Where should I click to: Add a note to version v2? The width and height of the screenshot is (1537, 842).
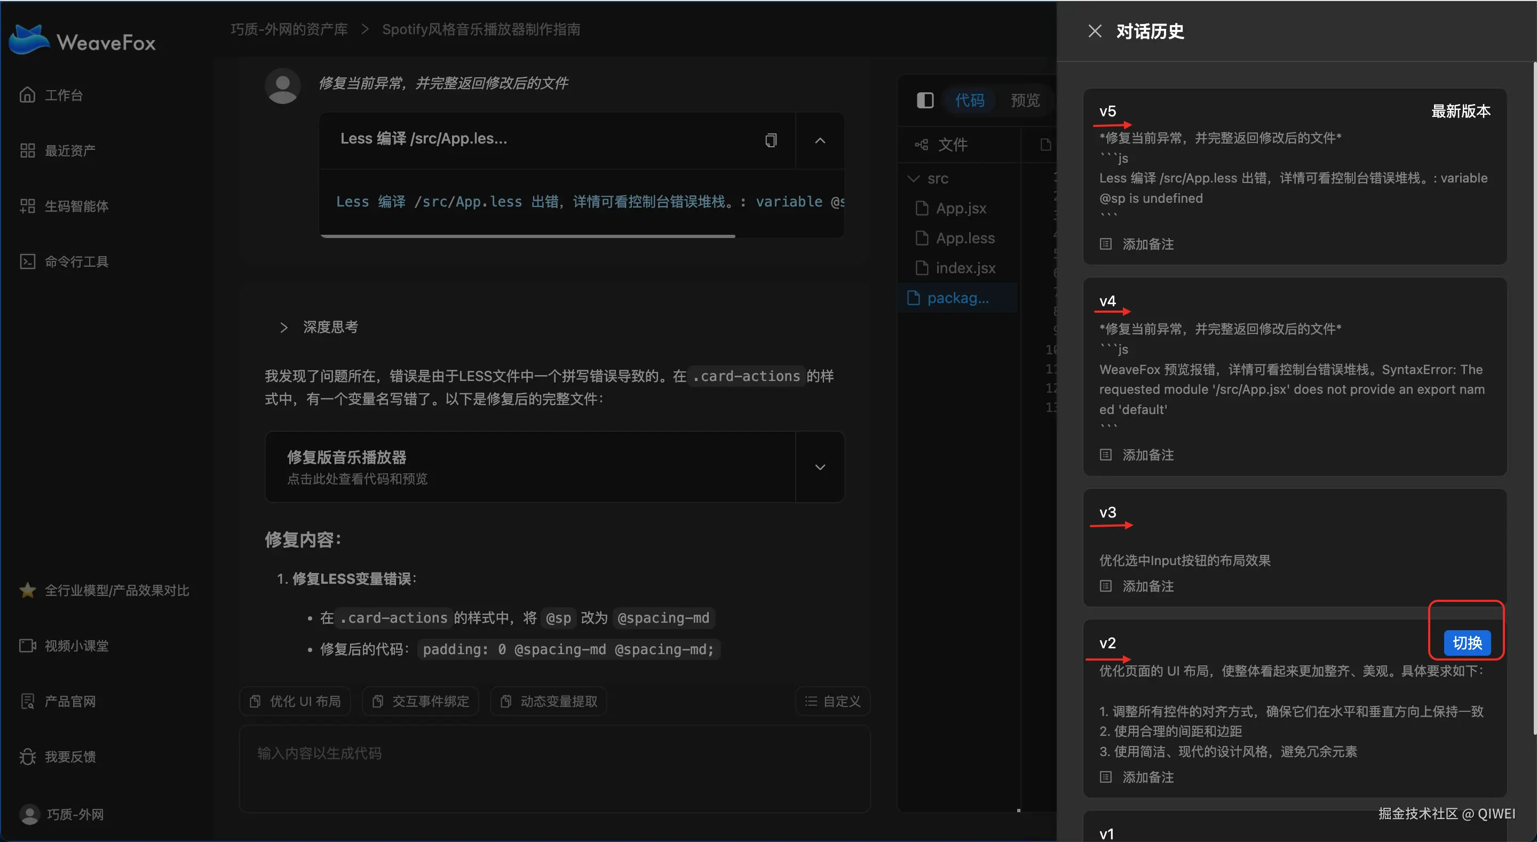tap(1137, 777)
